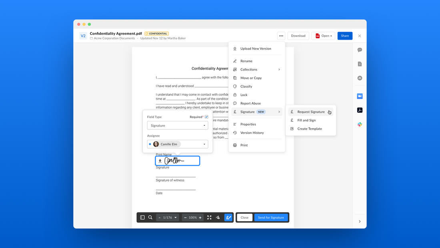Click the Send for Signature button

[271, 218]
